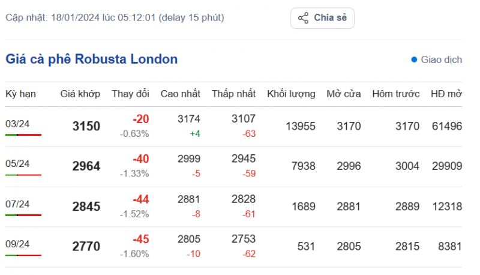Click the price range bar under 03/24
Viewport: 480px width, 275px height.
pyautogui.click(x=23, y=135)
